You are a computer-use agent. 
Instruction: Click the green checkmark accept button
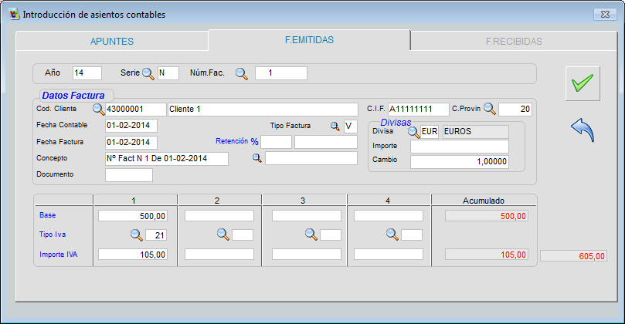[582, 83]
